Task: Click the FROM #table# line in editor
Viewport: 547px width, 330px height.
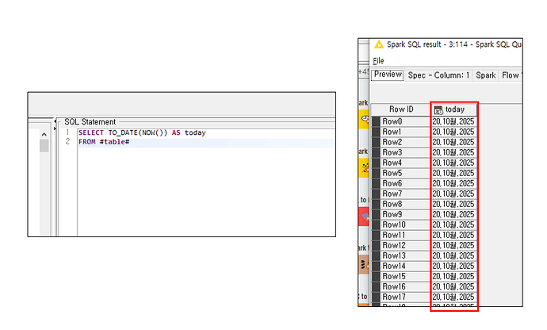Action: 103,142
